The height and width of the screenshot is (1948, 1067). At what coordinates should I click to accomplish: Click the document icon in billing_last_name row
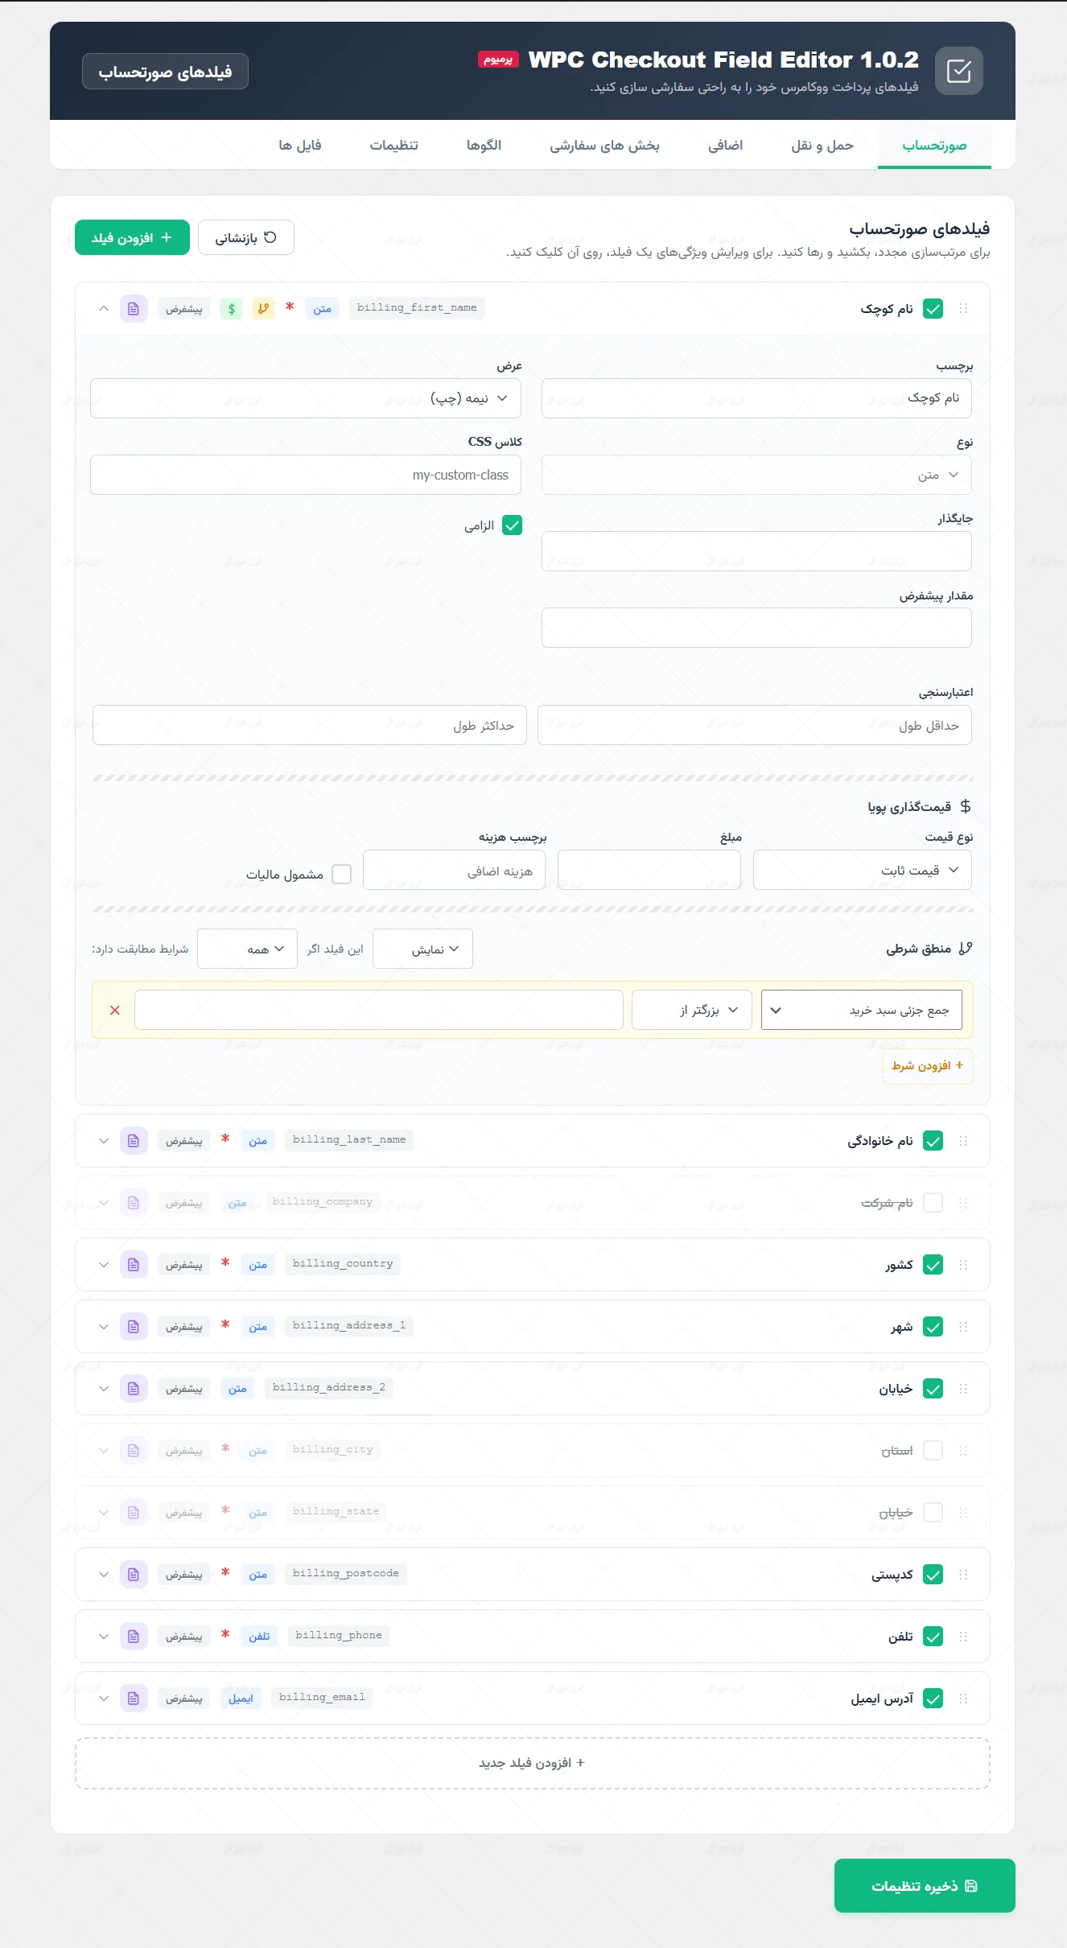pos(134,1140)
